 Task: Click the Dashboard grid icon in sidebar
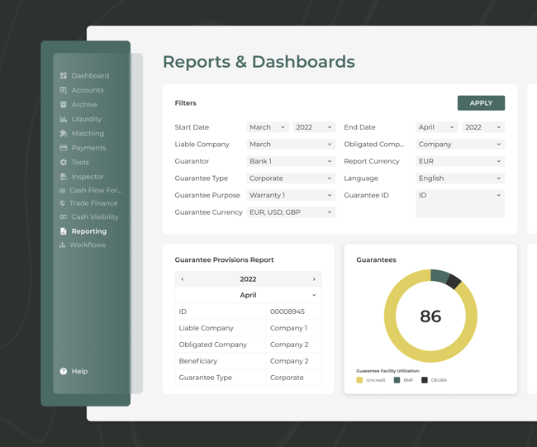(64, 76)
